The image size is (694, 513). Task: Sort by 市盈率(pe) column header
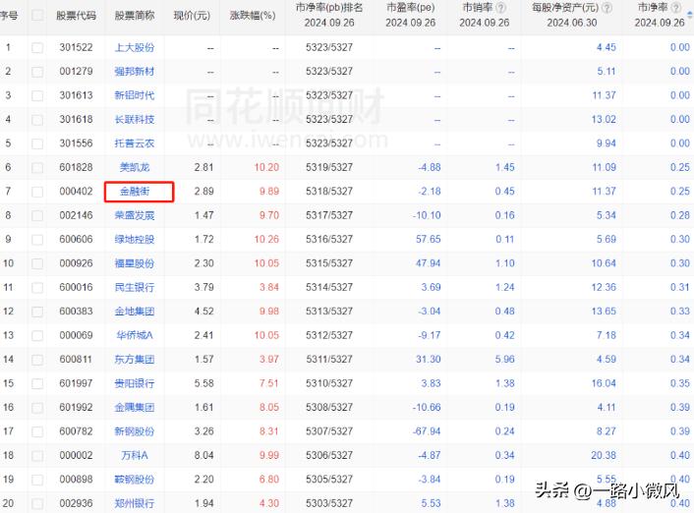point(410,8)
